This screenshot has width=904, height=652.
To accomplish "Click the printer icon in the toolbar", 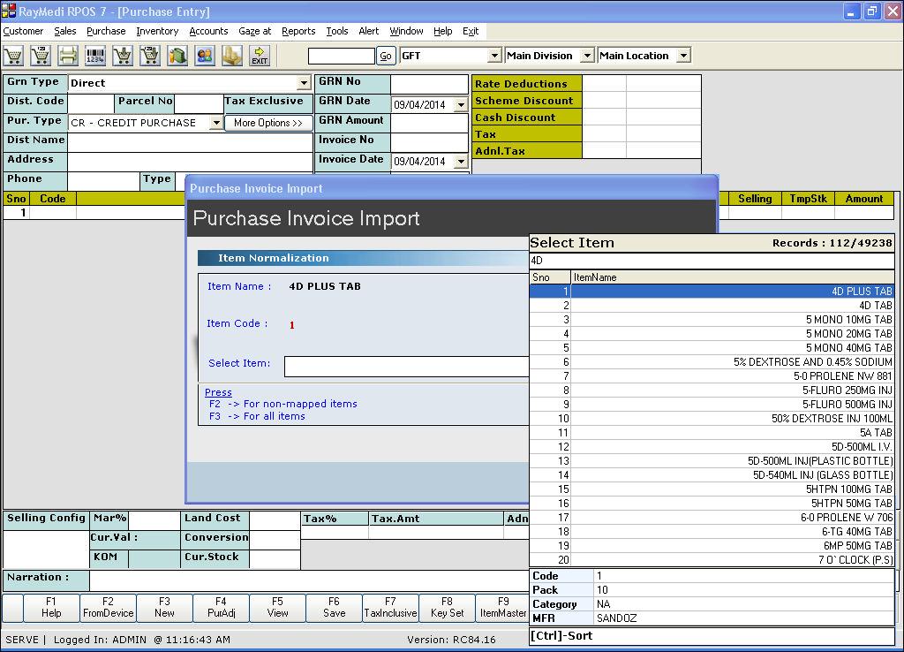I will (x=68, y=56).
